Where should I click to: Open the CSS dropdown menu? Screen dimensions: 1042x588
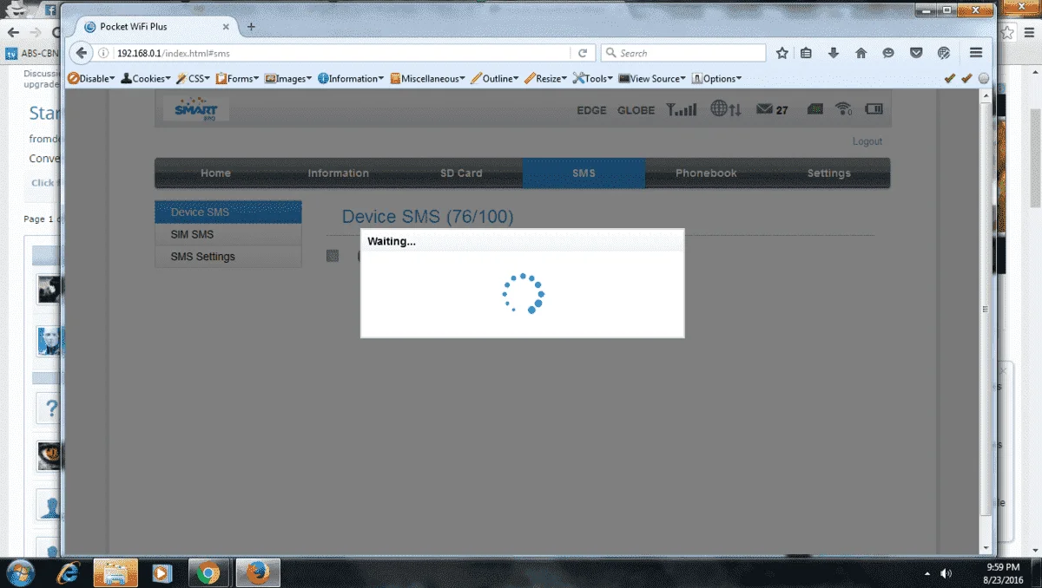193,78
